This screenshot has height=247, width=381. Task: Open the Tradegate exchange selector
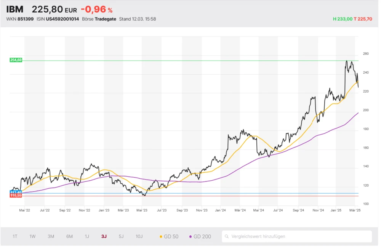pos(105,19)
